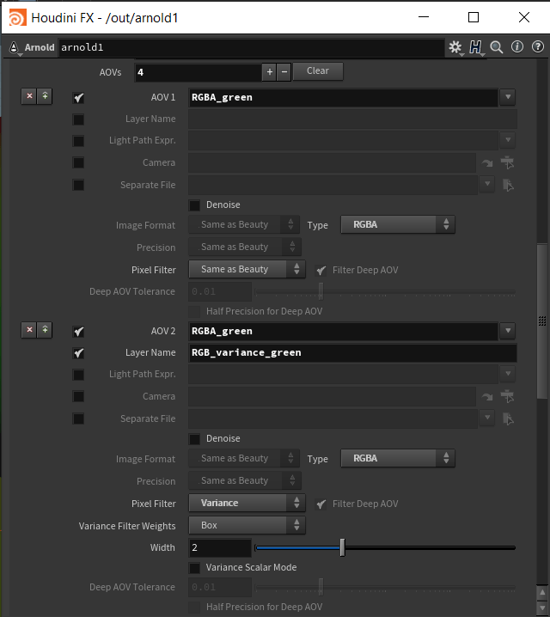The width and height of the screenshot is (550, 617).
Task: Click the insert-before icon next to AOV 2
Action: [x=45, y=330]
